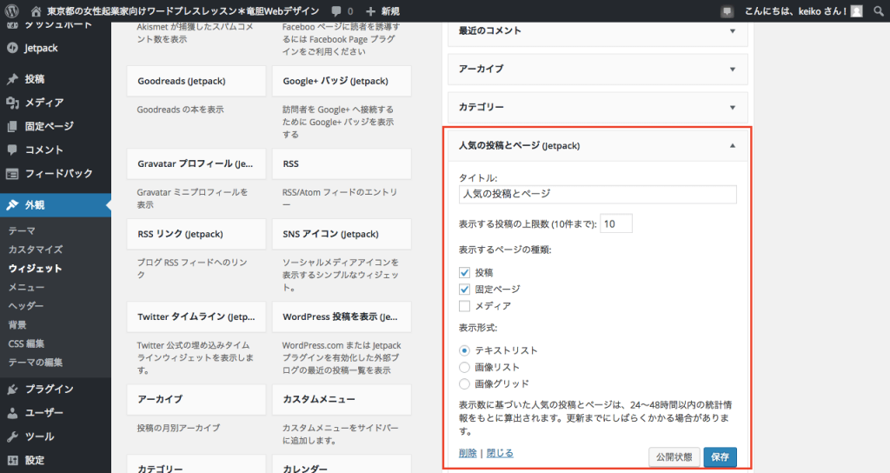The image size is (890, 473).
Task: Click こんにちは、keiko さん greeting
Action: click(x=796, y=11)
